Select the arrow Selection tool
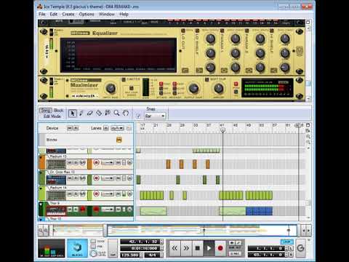The image size is (349, 262). [x=73, y=113]
